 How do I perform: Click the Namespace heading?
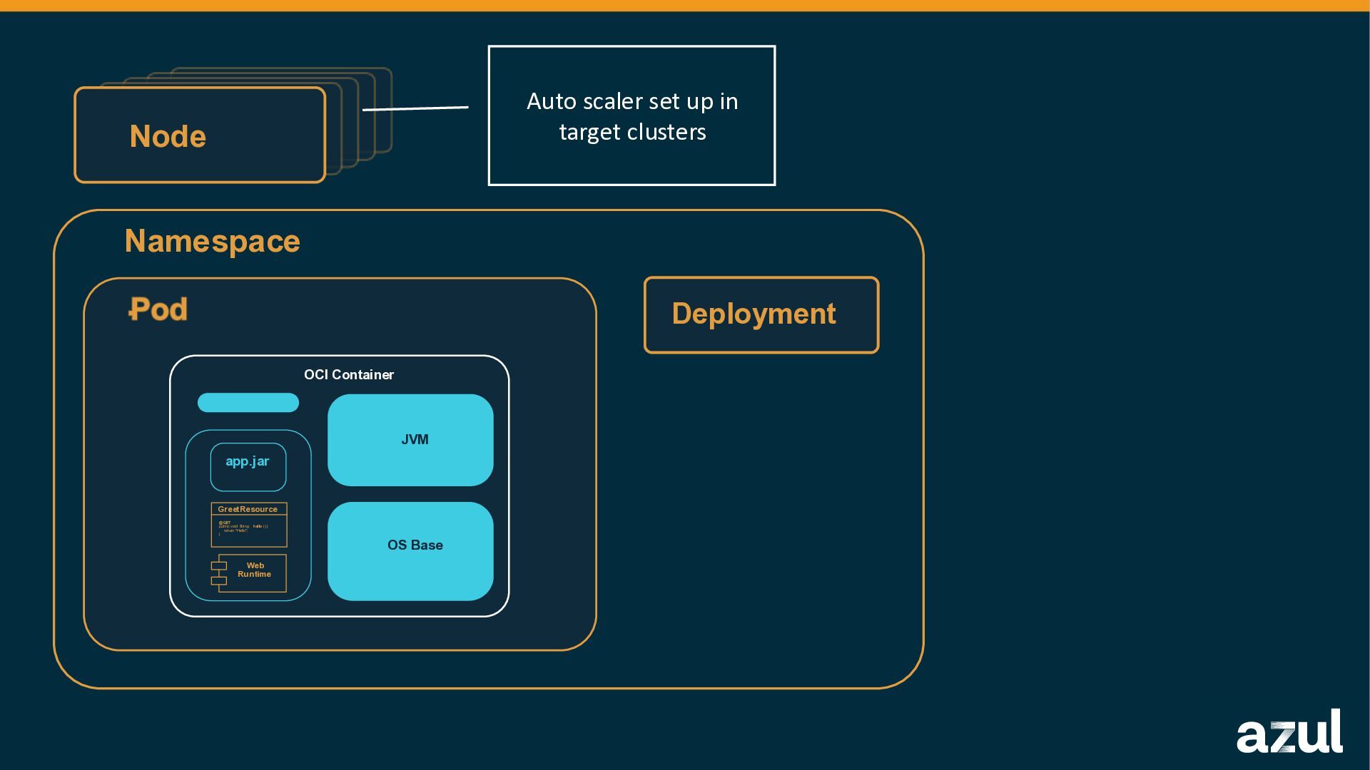point(212,241)
